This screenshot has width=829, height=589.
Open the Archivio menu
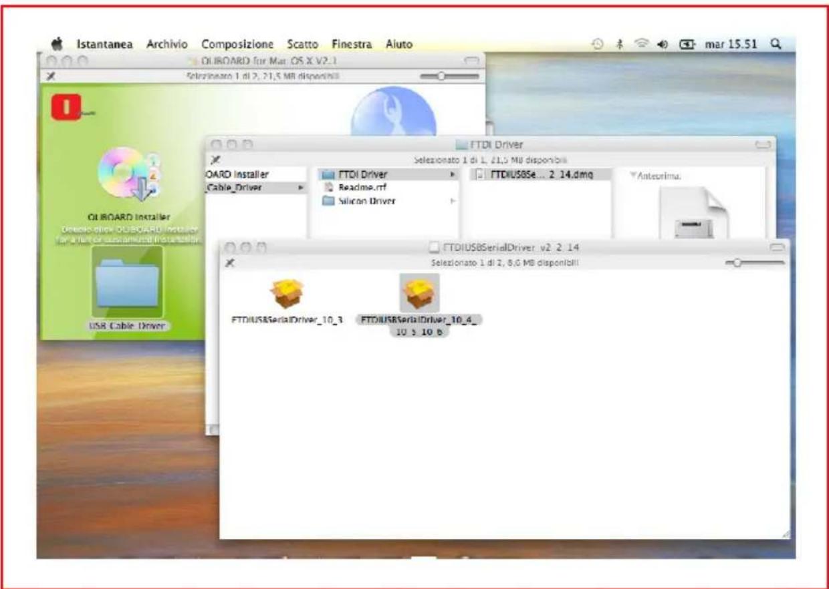coord(167,45)
